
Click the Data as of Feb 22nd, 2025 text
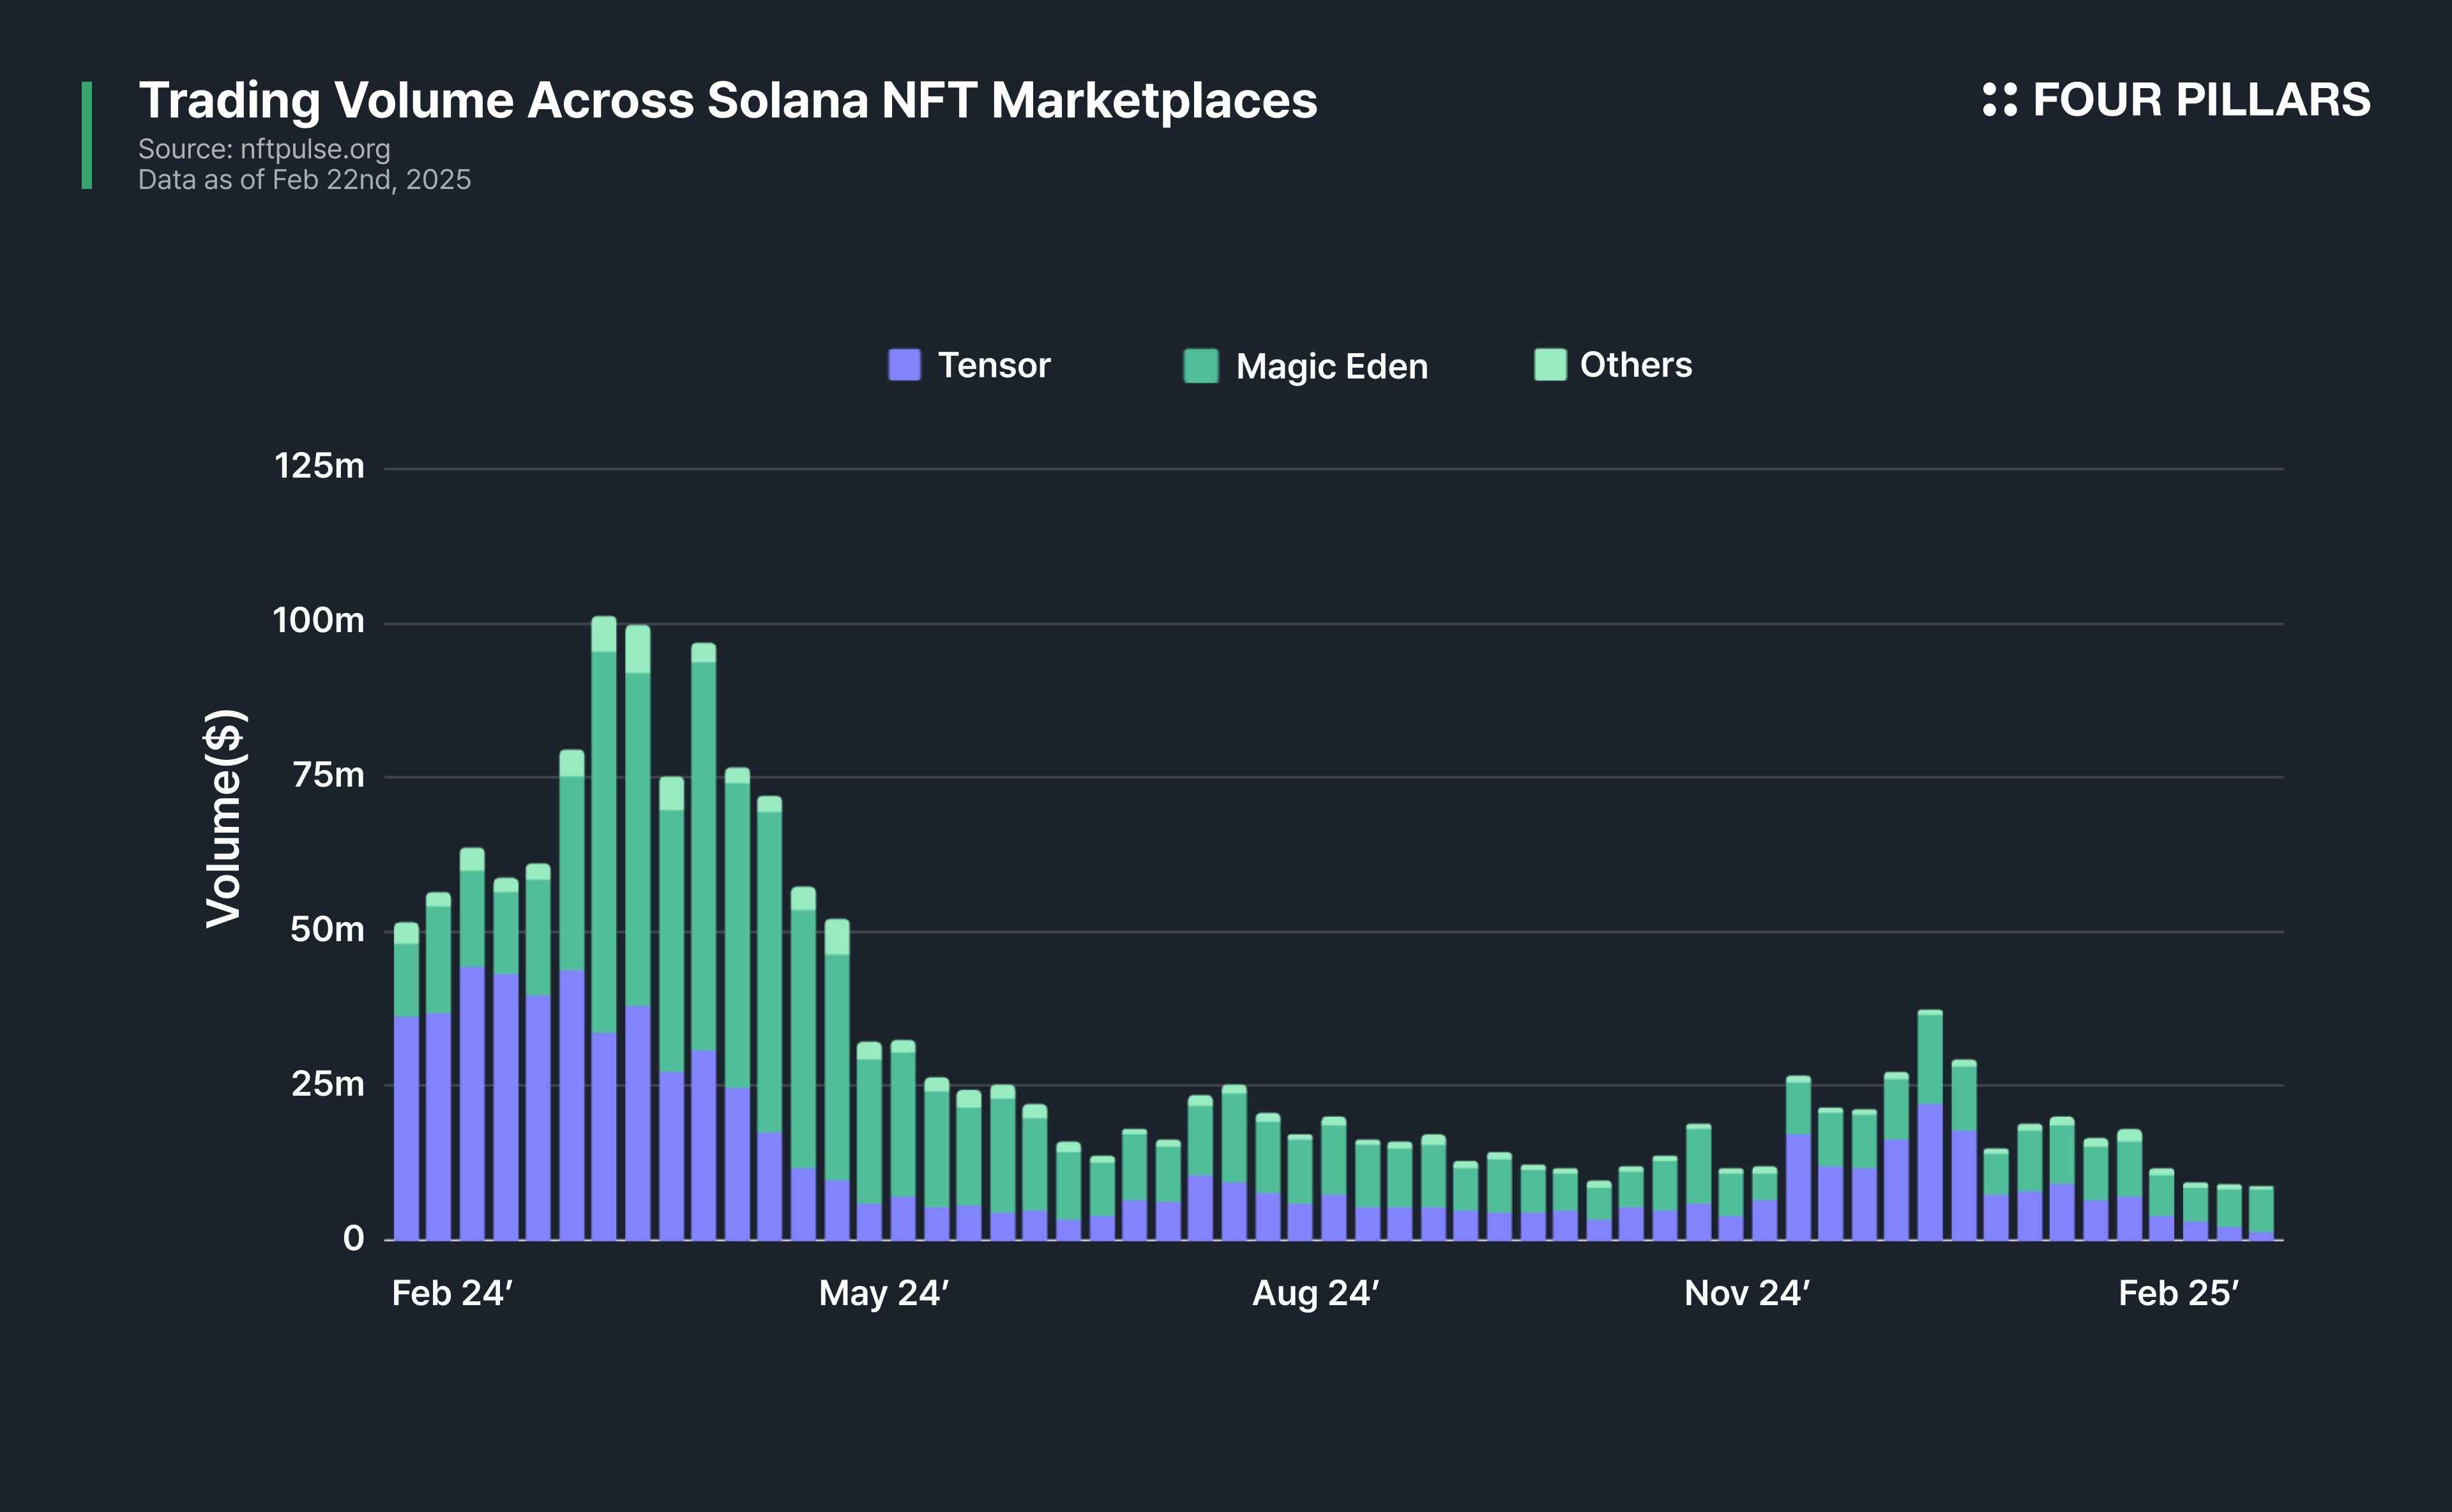click(304, 180)
